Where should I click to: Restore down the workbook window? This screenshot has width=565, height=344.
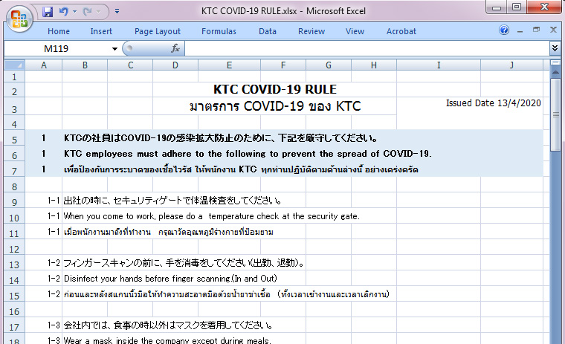click(x=537, y=30)
